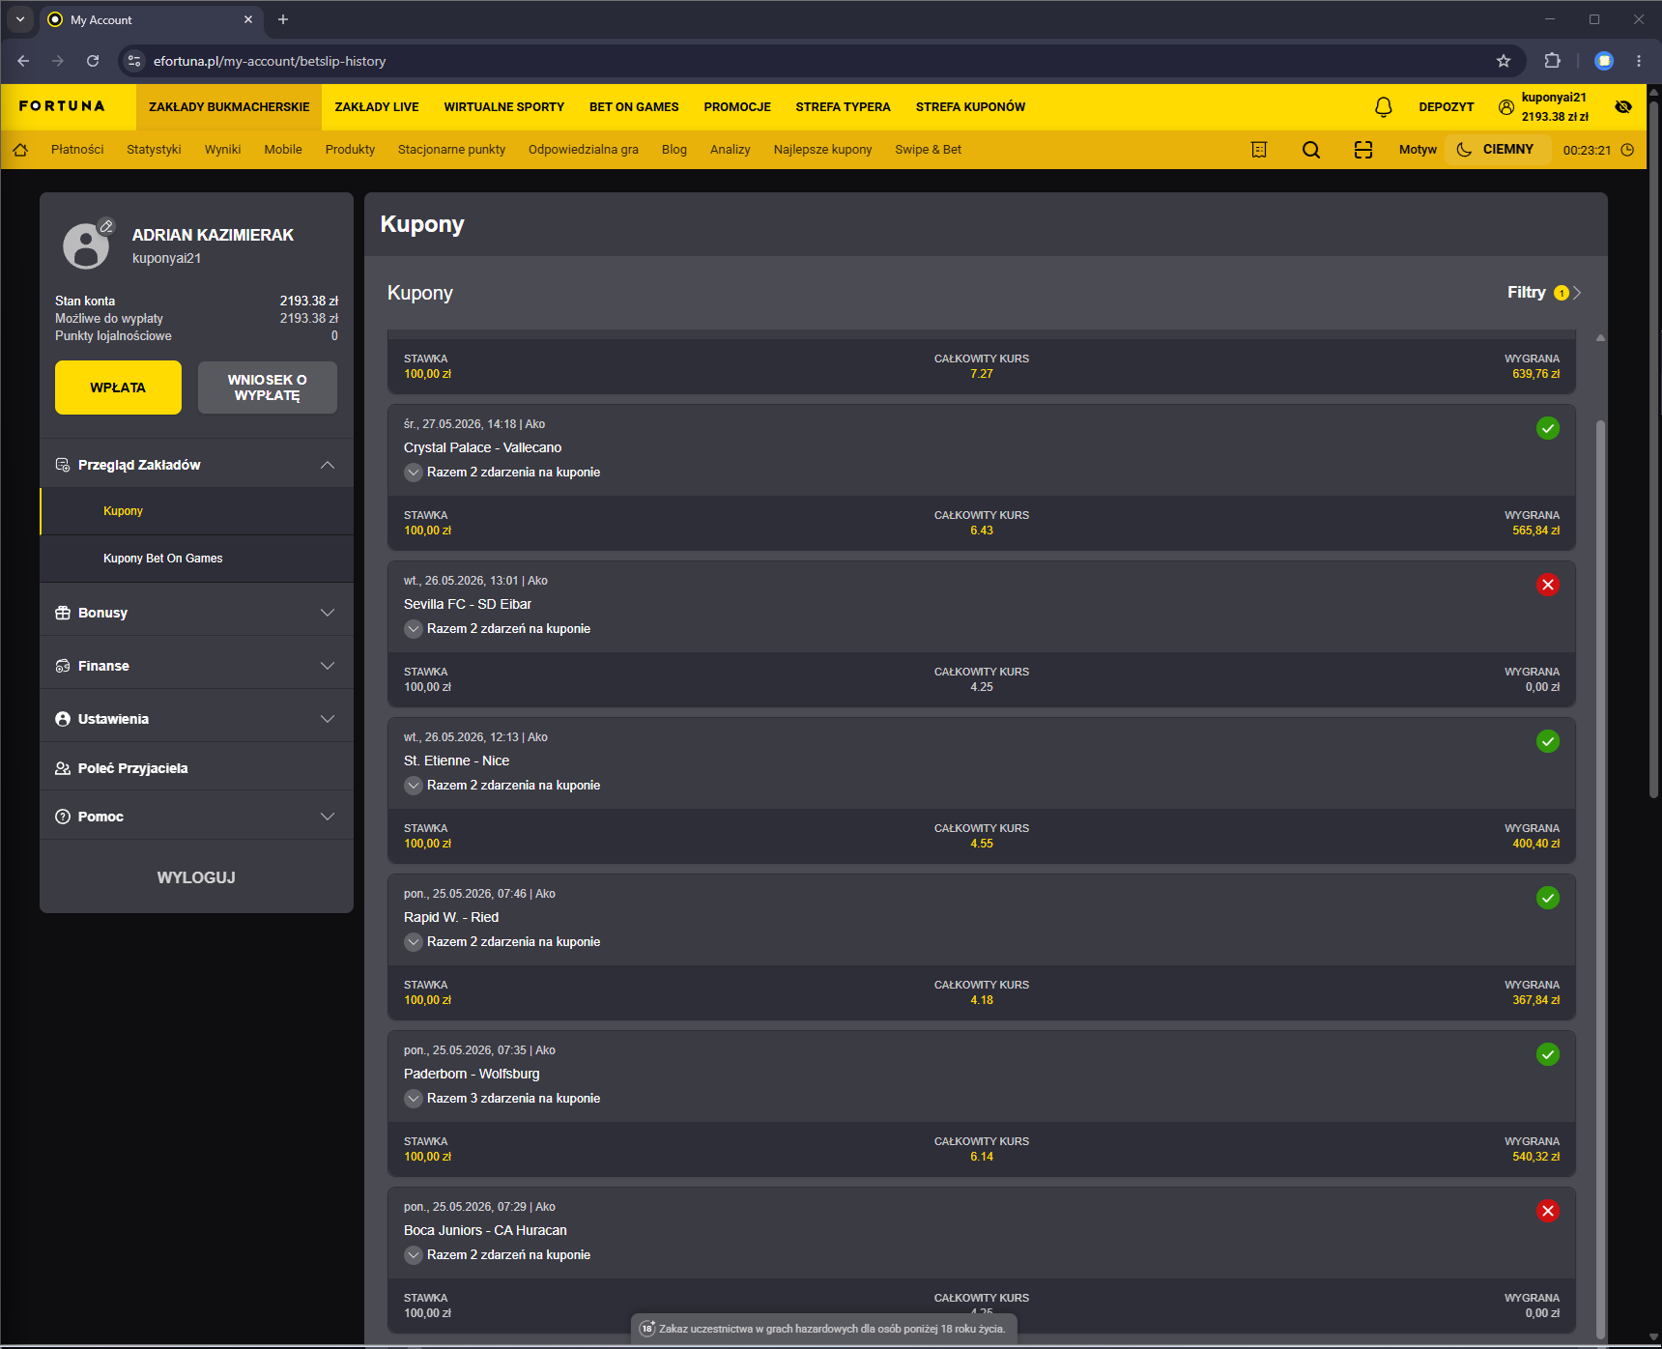Click WYLOGUJ to log out
Viewport: 1662px width, 1349px height.
click(196, 877)
